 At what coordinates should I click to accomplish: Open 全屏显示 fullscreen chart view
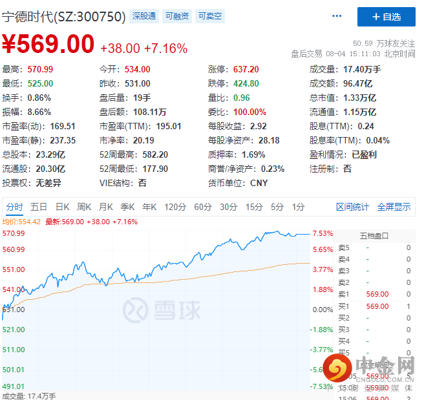394,207
